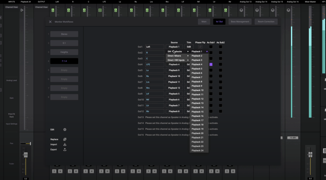Screen dimensions: 326x180
Task: Click the Export upload icon
Action: [x=65, y=150]
